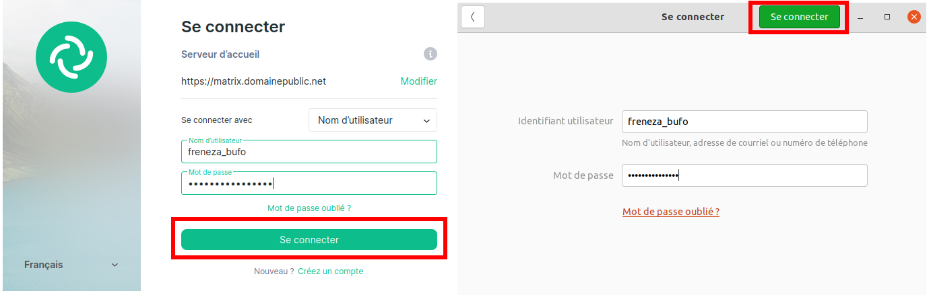Viewport: 929px width, 295px height.
Task: Minimize the Se connecter window
Action: pyautogui.click(x=861, y=17)
